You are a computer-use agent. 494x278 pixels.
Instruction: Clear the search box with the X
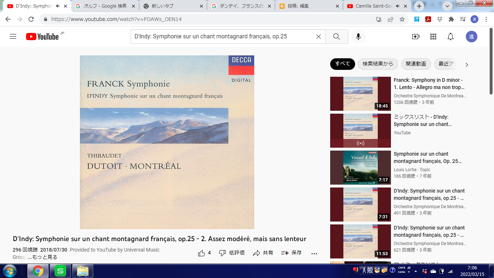(319, 37)
